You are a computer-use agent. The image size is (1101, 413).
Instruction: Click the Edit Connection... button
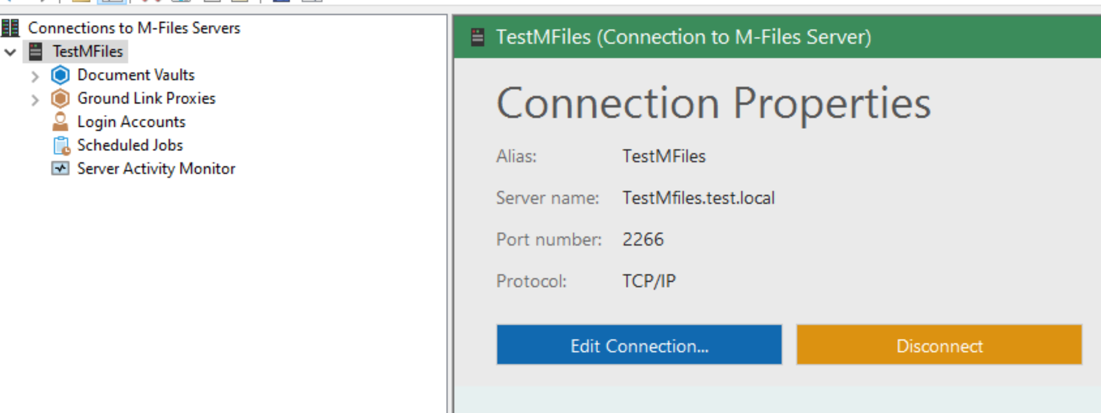[639, 345]
